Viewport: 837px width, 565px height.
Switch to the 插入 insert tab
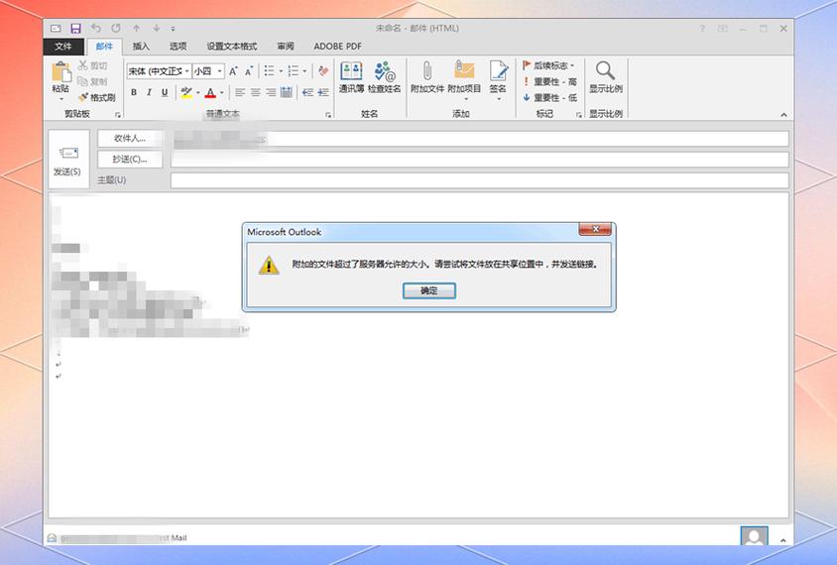tap(141, 47)
